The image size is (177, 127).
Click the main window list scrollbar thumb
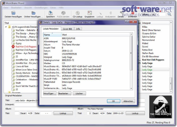[171, 83]
